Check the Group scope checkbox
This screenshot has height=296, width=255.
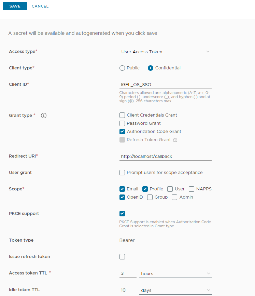click(150, 197)
